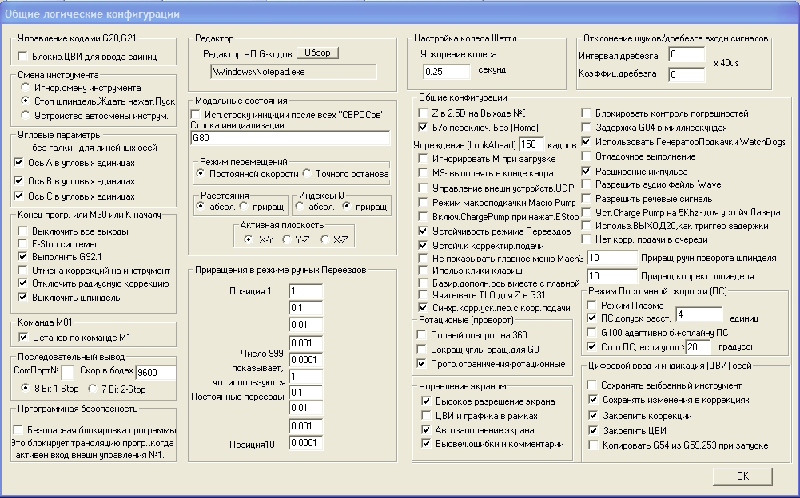800x498 pixels.
Task: Toggle Б/о переключ. Баз (Home) checkbox
Action: click(423, 127)
